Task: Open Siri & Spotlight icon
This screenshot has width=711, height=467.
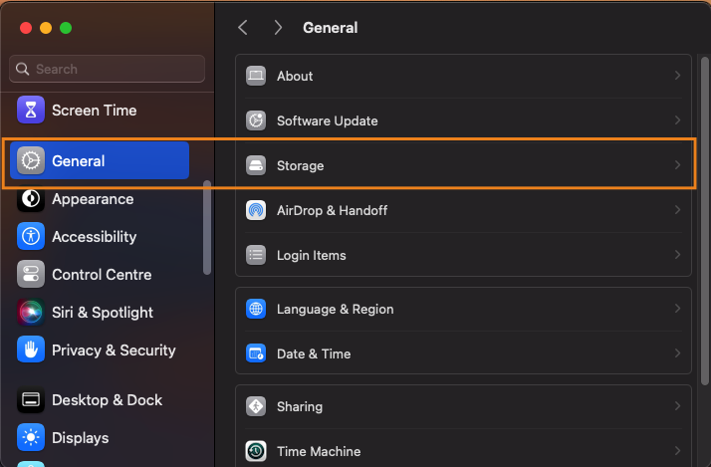Action: (x=31, y=313)
